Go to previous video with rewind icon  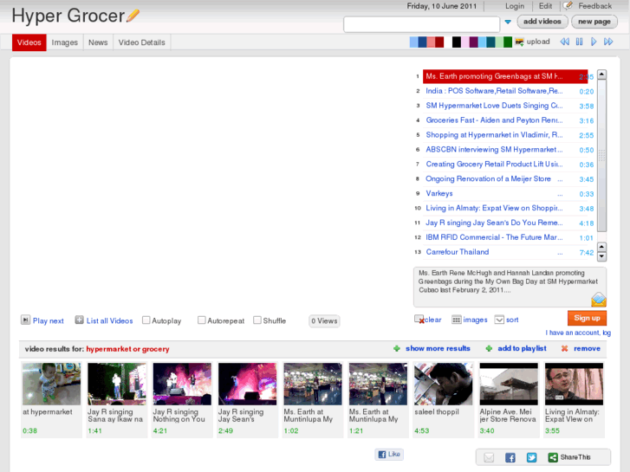tap(564, 42)
